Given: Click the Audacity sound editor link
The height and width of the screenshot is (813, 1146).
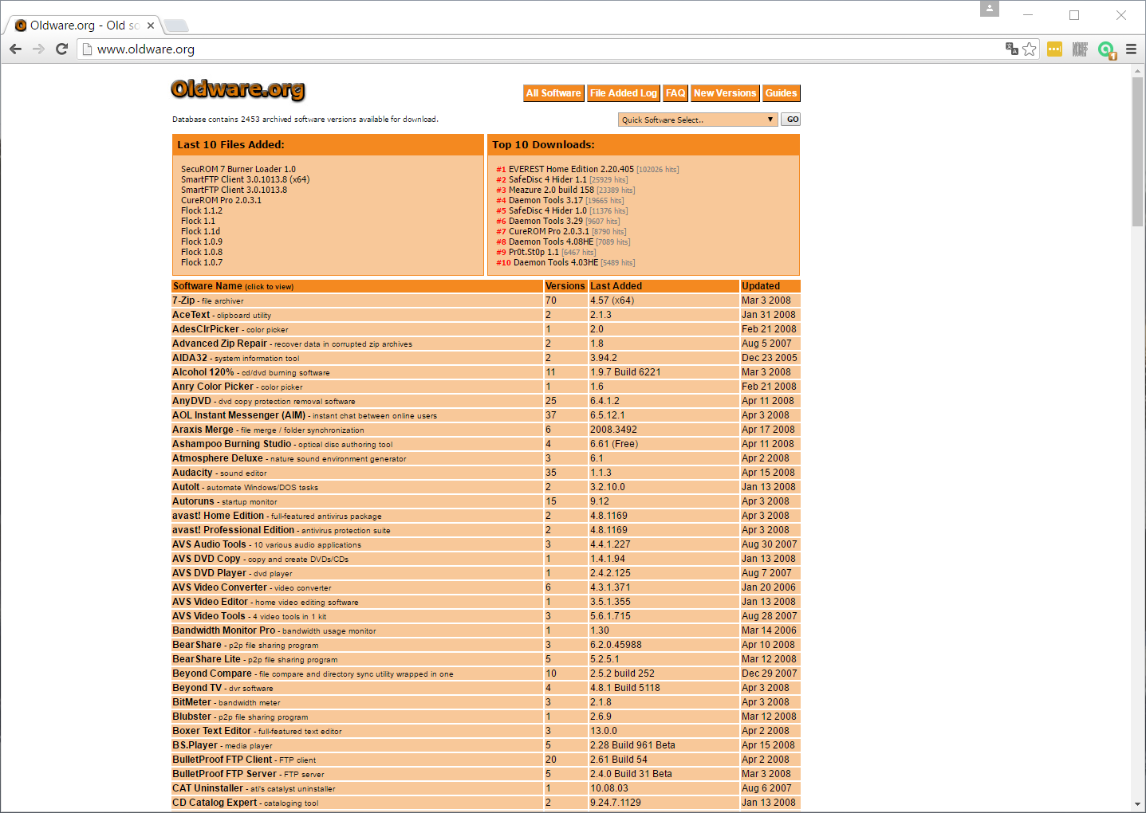Looking at the screenshot, I should pyautogui.click(x=192, y=473).
